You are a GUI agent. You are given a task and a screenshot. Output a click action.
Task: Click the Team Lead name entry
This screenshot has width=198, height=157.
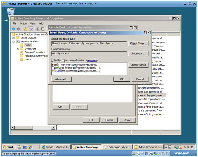pyautogui.click(x=74, y=68)
